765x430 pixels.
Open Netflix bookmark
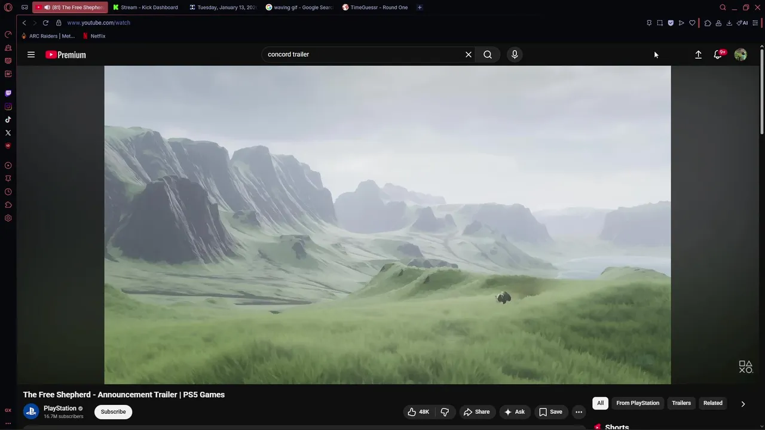(94, 36)
